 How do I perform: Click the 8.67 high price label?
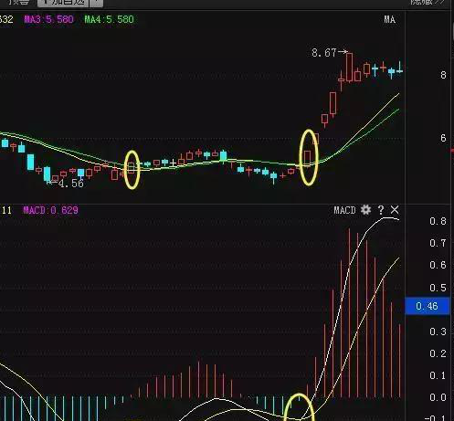point(324,53)
